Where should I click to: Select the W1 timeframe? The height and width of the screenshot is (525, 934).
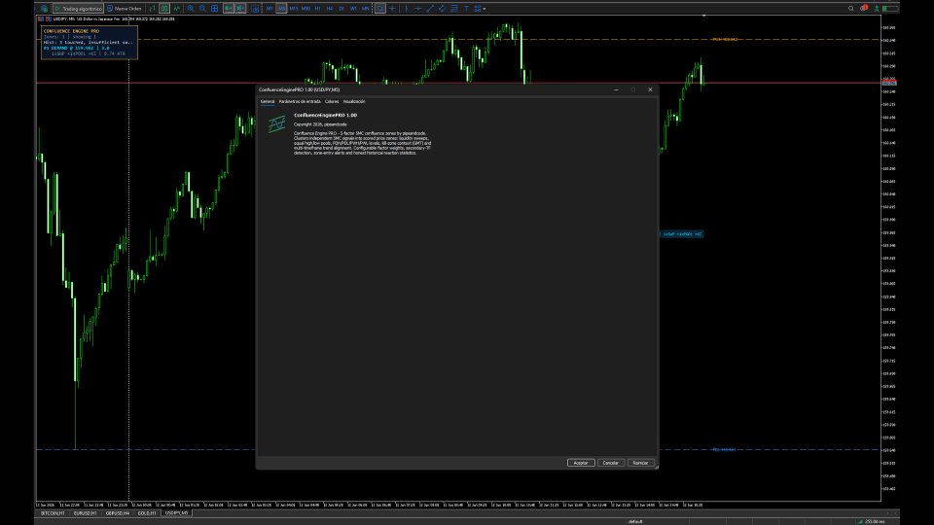353,9
